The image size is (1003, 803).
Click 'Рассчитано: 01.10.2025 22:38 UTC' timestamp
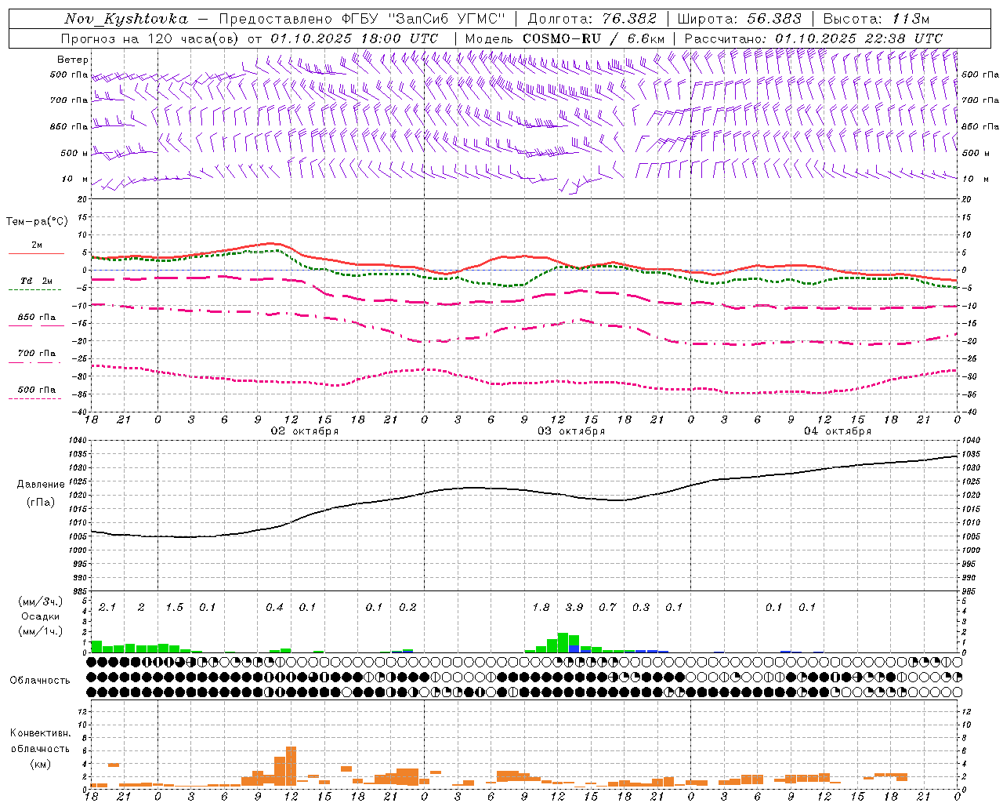(813, 38)
